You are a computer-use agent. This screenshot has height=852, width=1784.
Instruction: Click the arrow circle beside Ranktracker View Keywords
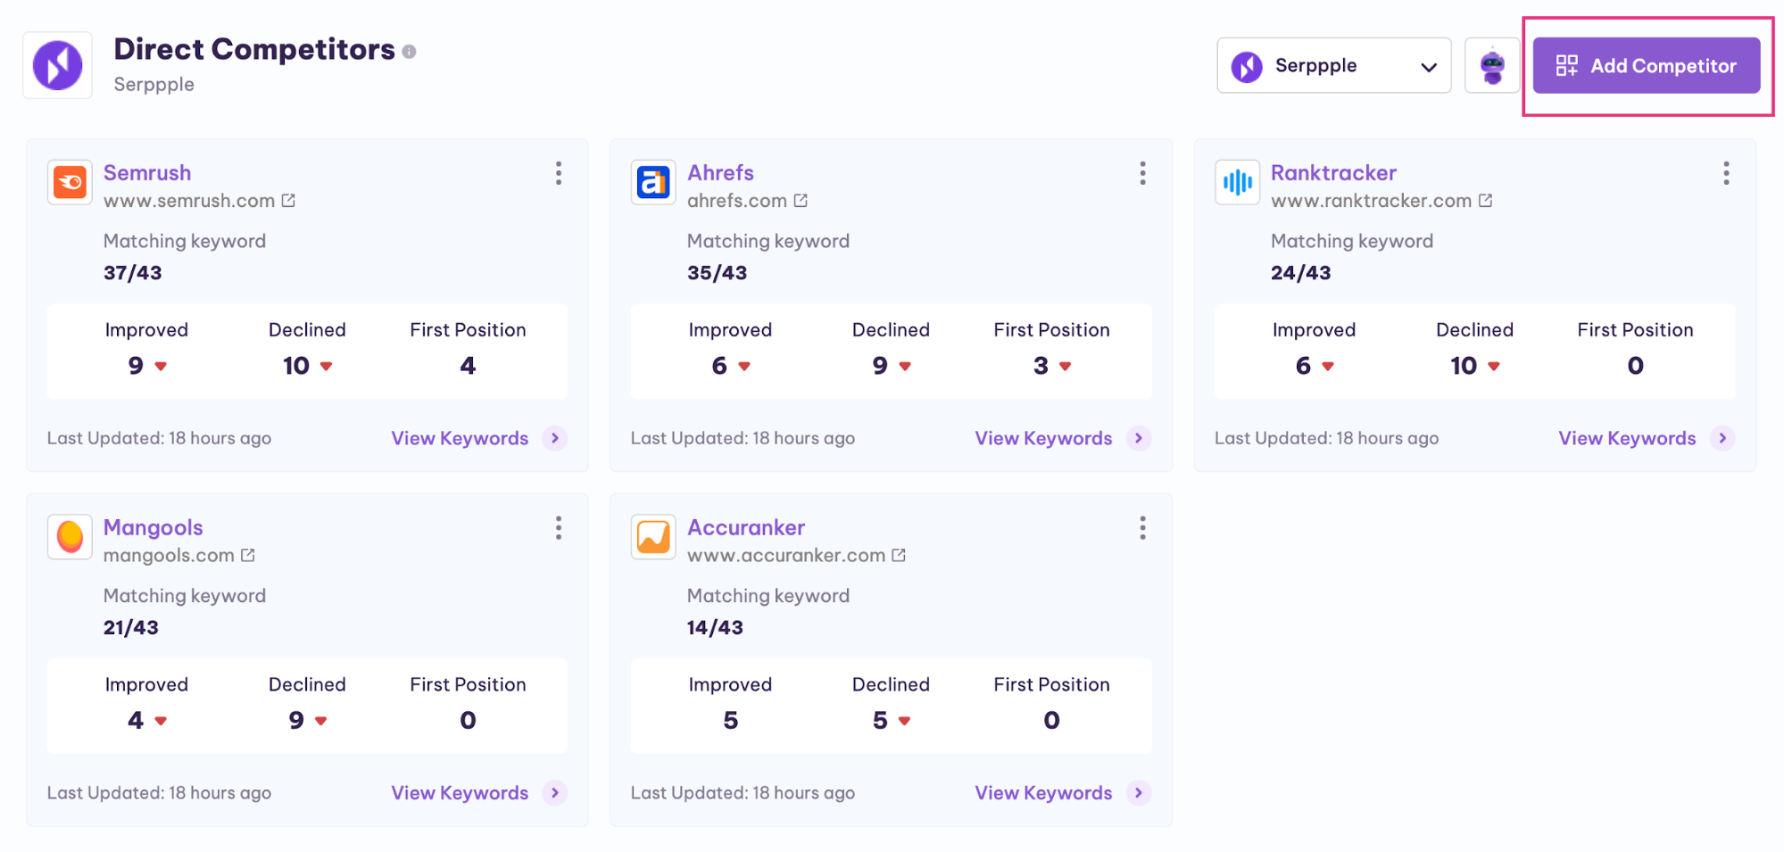coord(1722,438)
